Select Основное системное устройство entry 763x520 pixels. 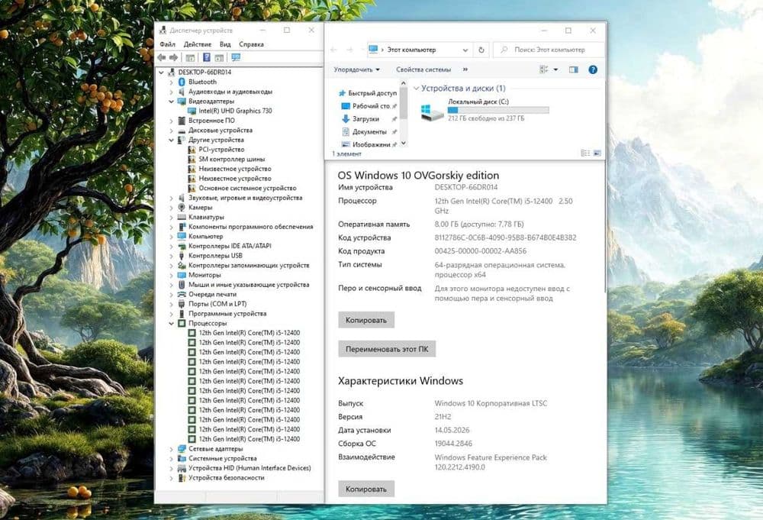pos(247,188)
